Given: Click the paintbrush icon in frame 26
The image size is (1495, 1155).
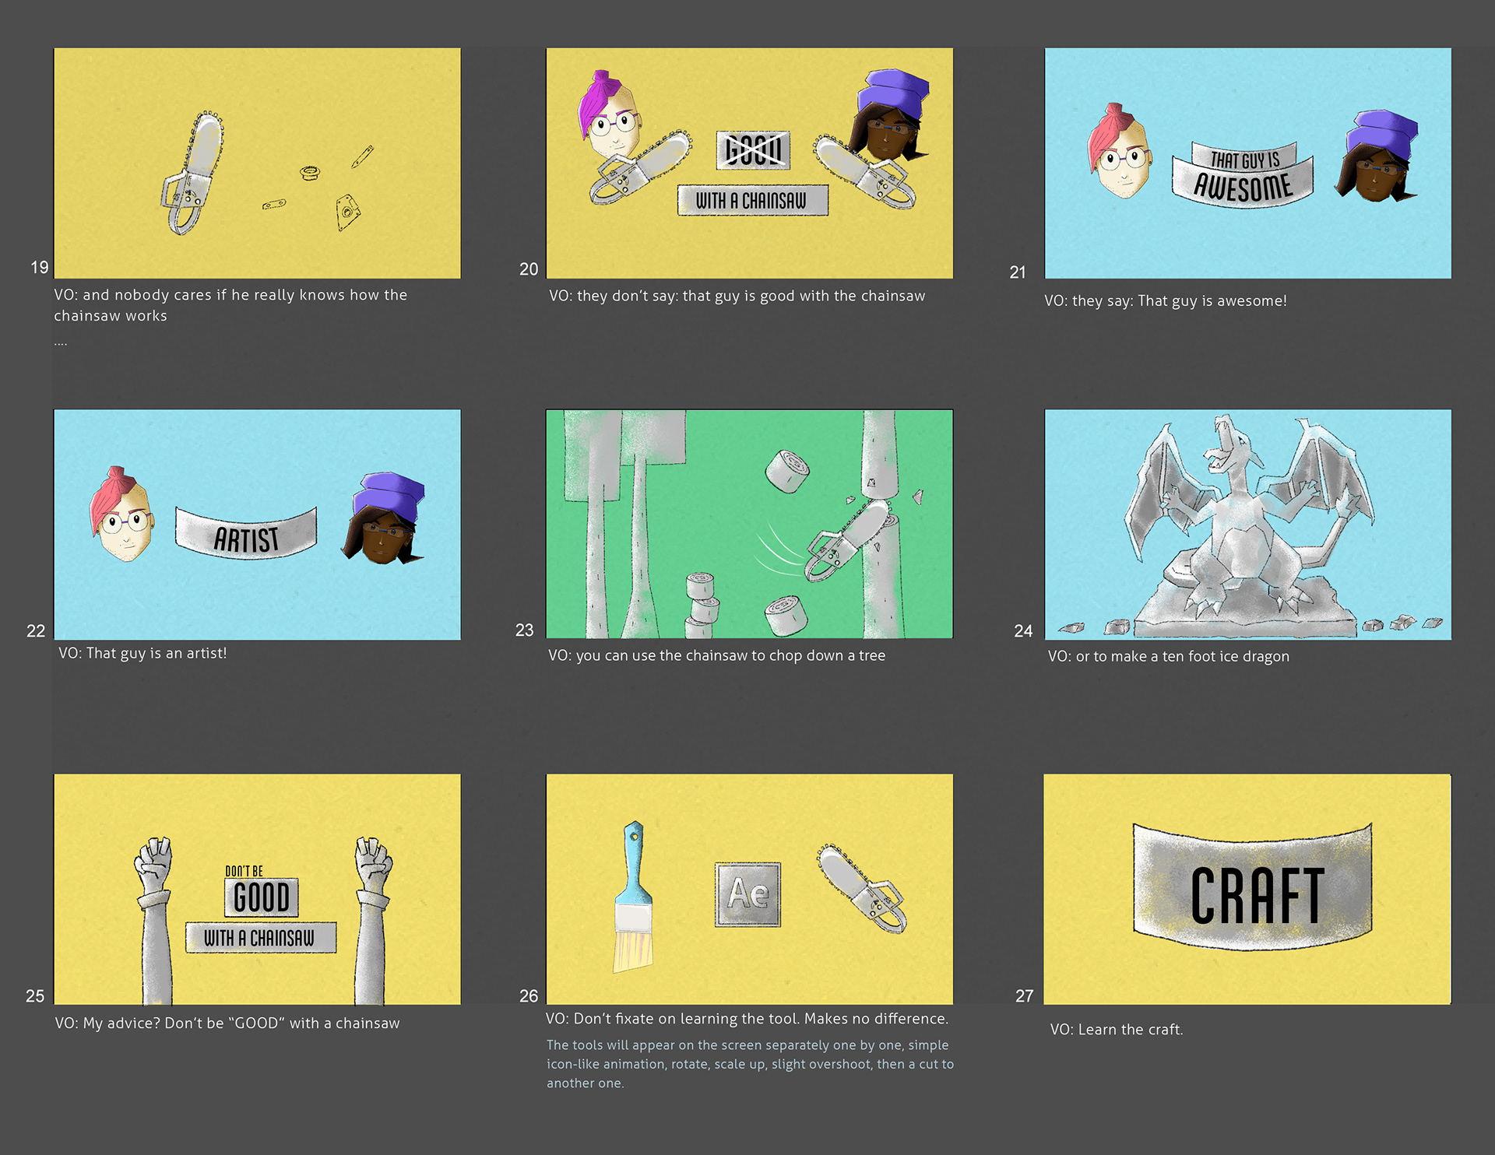Looking at the screenshot, I should click(x=635, y=897).
